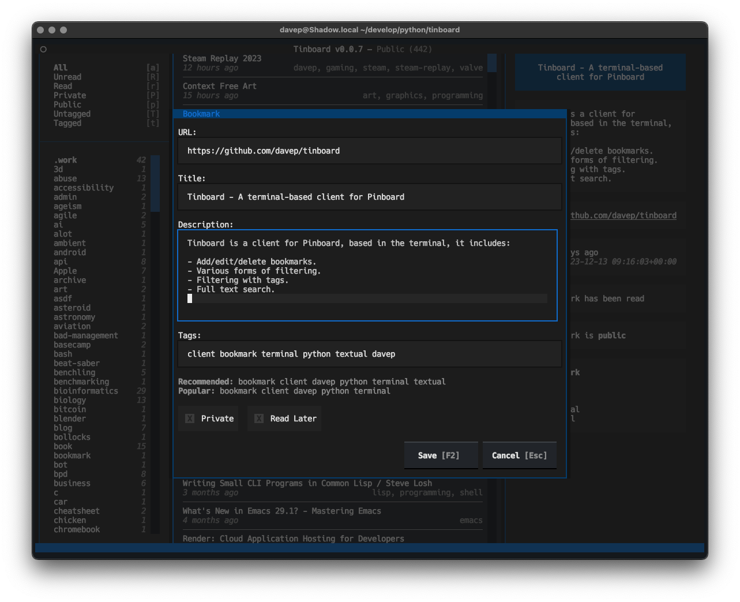Choose the Read filter marked [r]

pyautogui.click(x=106, y=86)
